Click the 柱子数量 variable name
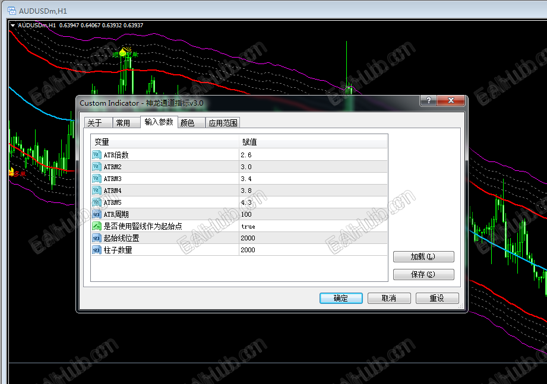This screenshot has width=547, height=384. click(x=118, y=250)
